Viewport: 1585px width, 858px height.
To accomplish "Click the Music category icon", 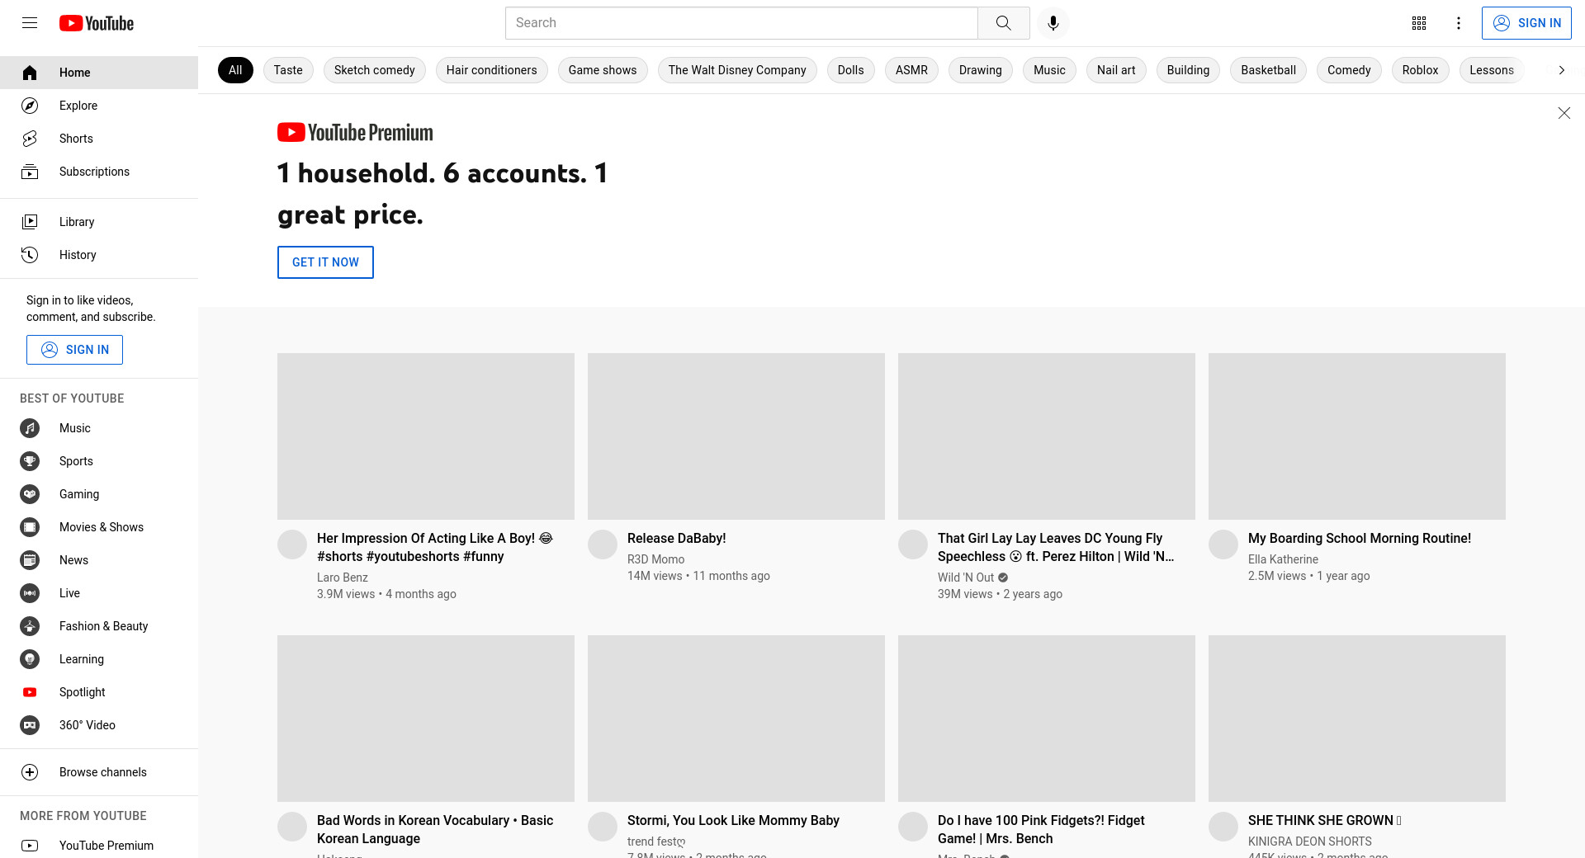I will coord(30,428).
